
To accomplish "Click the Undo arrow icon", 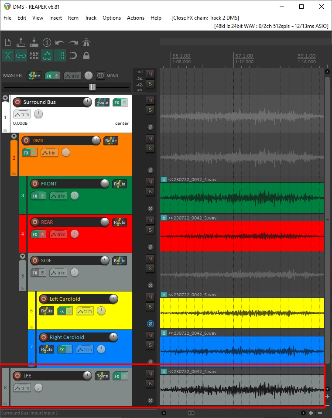I will (60, 43).
